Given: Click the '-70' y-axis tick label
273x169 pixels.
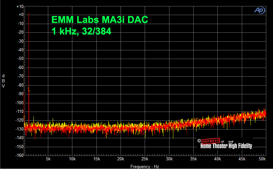Looking at the screenshot, I should (x=20, y=76).
